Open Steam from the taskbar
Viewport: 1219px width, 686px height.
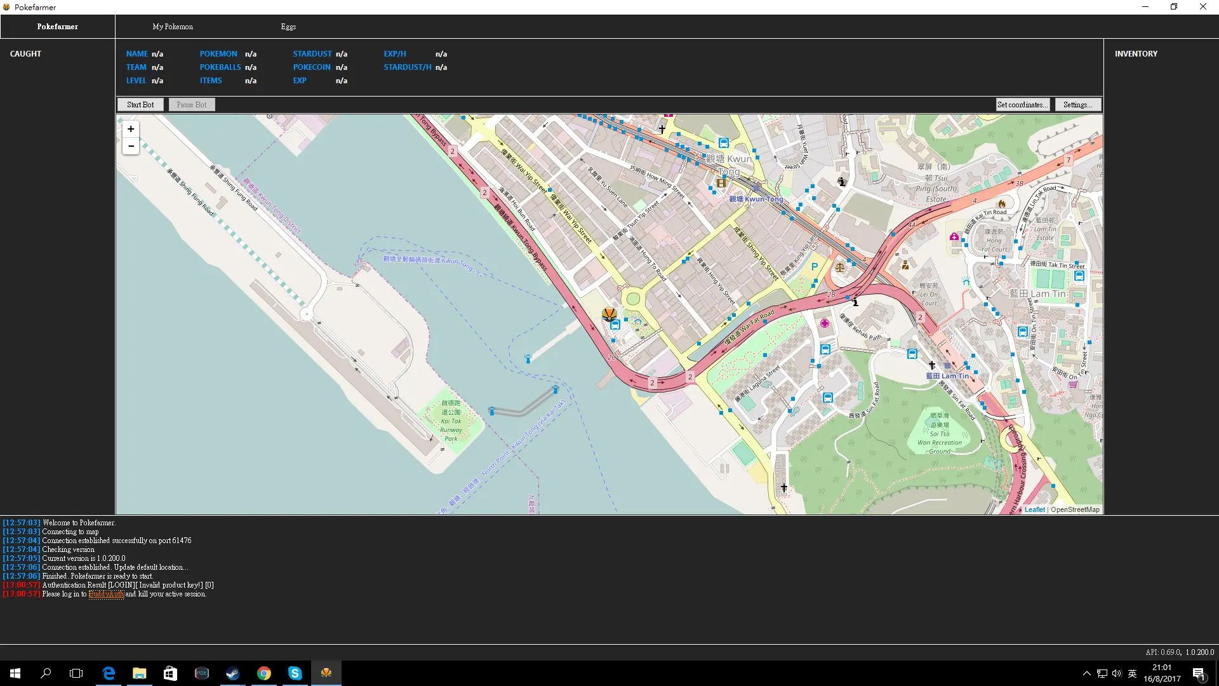pos(232,673)
